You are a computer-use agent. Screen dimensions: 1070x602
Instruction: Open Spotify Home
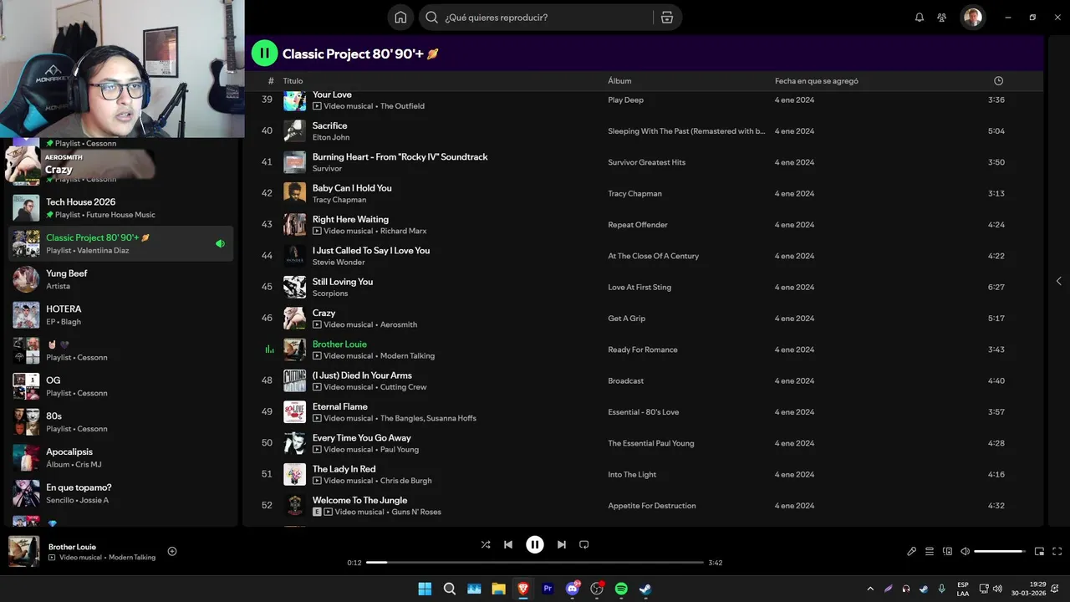point(400,17)
